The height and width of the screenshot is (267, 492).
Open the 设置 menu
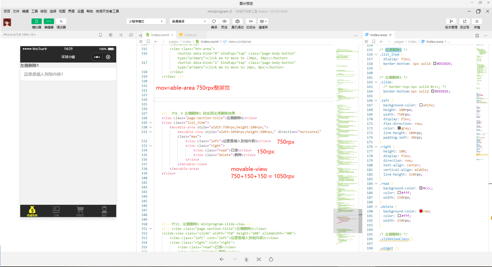(81, 11)
